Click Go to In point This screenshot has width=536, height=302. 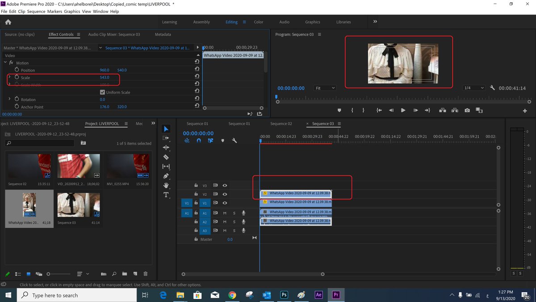(x=379, y=110)
